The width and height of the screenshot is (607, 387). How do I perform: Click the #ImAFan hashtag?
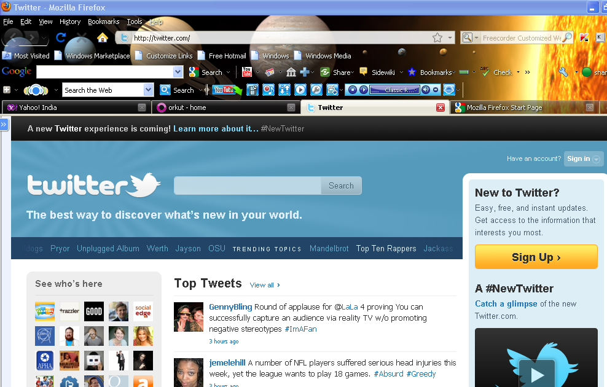point(301,329)
